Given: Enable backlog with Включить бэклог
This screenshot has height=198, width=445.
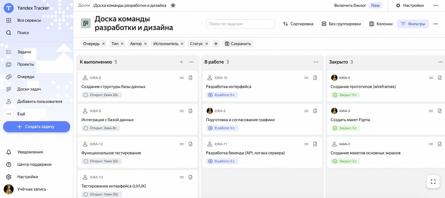Looking at the screenshot, I should click(x=350, y=5).
